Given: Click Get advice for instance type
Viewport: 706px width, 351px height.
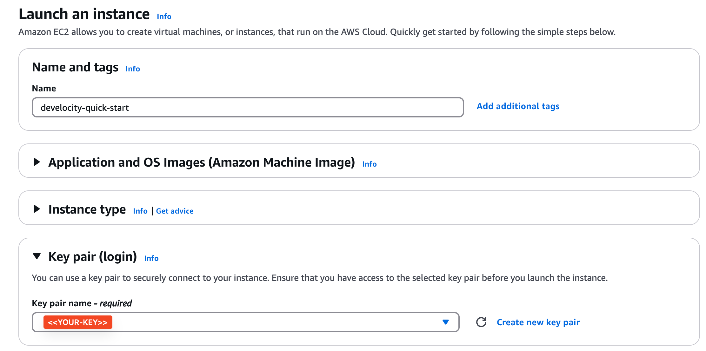Looking at the screenshot, I should (175, 211).
